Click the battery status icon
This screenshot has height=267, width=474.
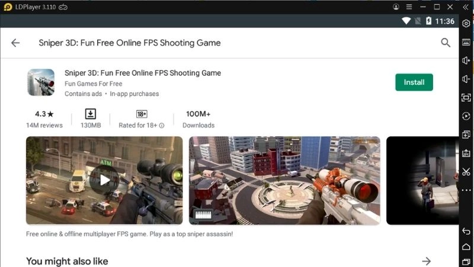click(428, 21)
